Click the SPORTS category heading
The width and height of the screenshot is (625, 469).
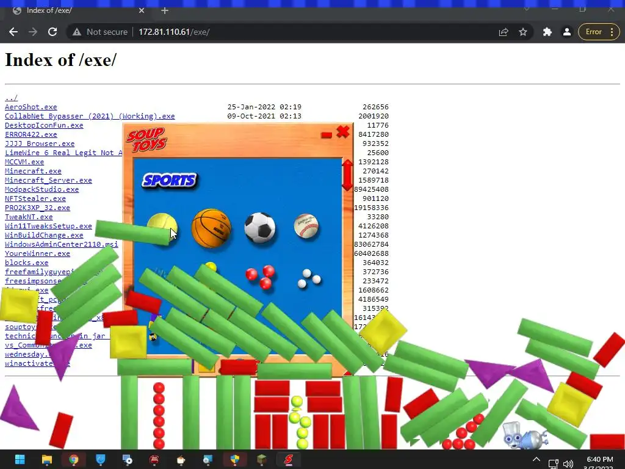click(170, 180)
